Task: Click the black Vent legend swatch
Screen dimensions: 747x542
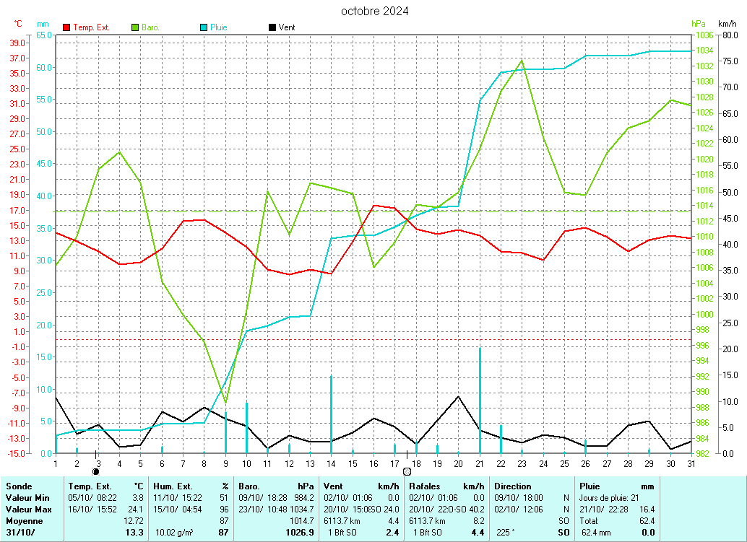Action: [x=272, y=27]
